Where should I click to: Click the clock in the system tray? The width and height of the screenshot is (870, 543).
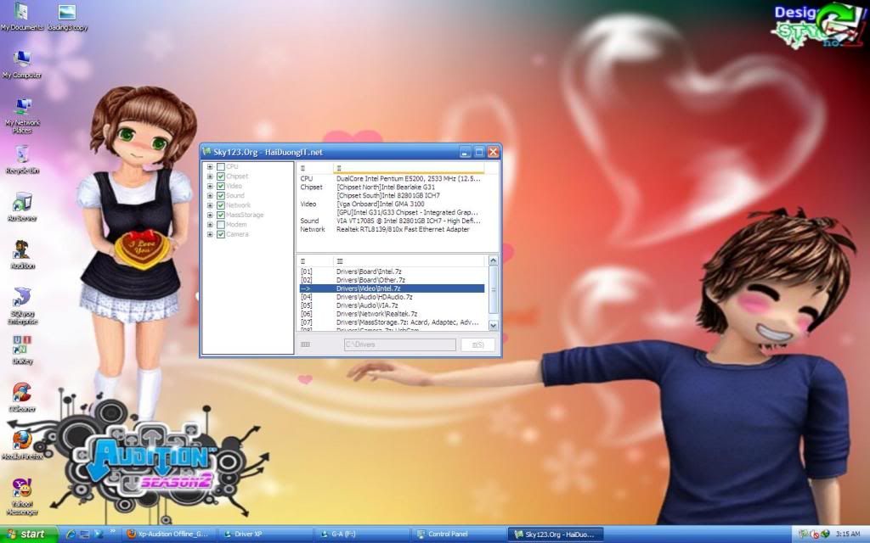click(x=848, y=535)
